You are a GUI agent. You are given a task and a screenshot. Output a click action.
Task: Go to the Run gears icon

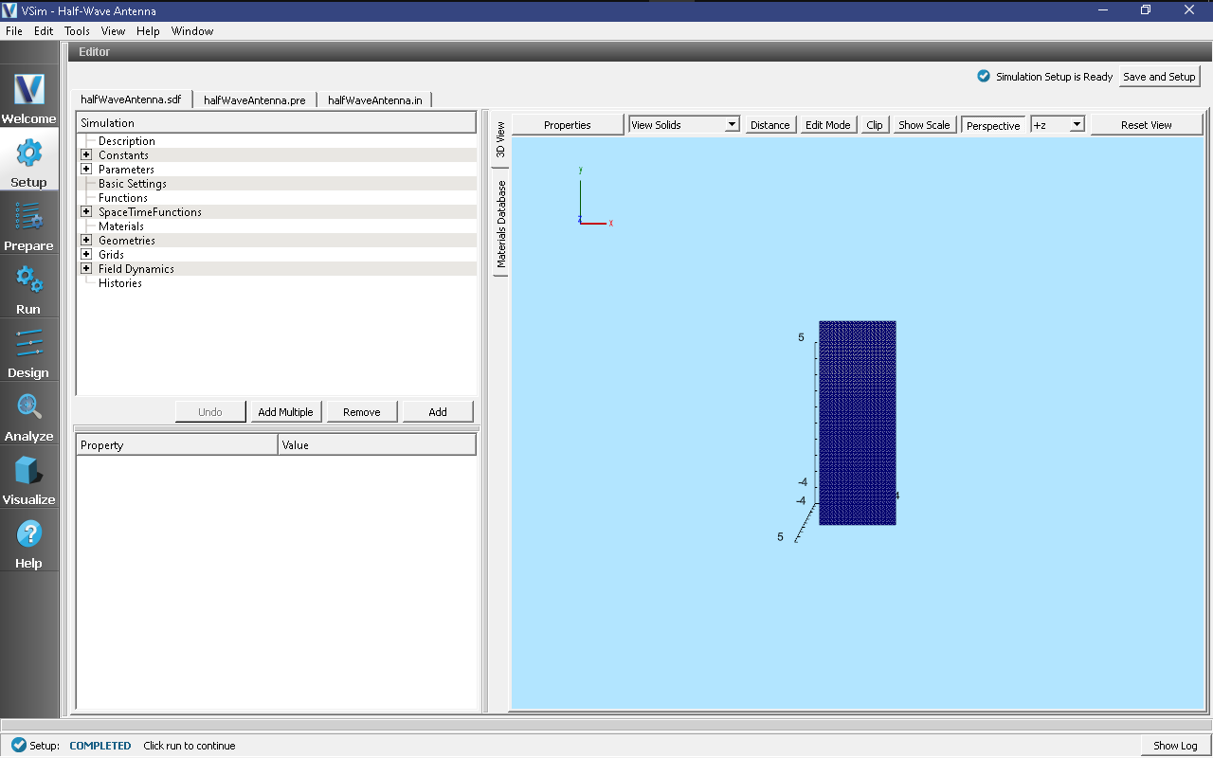[28, 280]
